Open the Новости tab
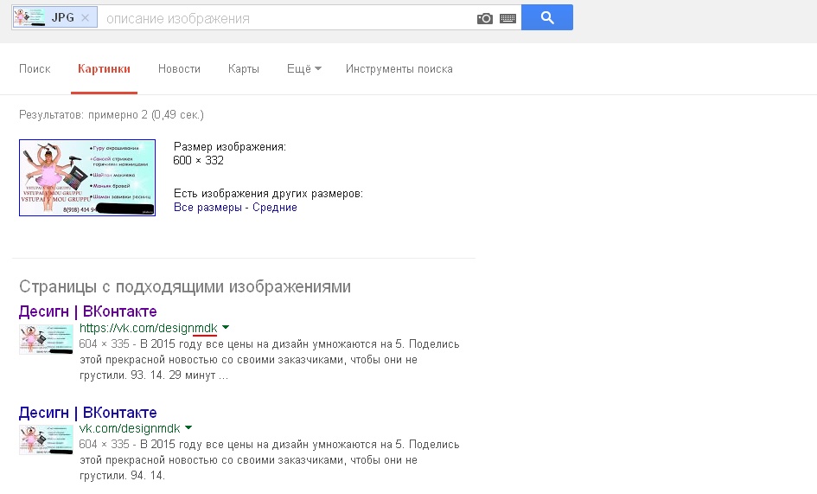817x494 pixels. [179, 69]
